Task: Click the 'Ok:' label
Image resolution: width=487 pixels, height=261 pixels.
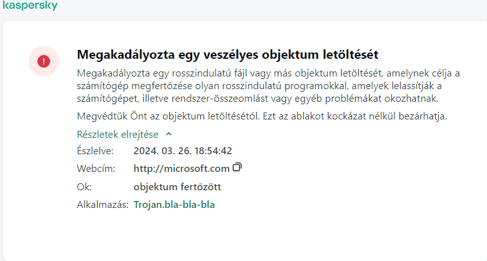Action: 84,187
